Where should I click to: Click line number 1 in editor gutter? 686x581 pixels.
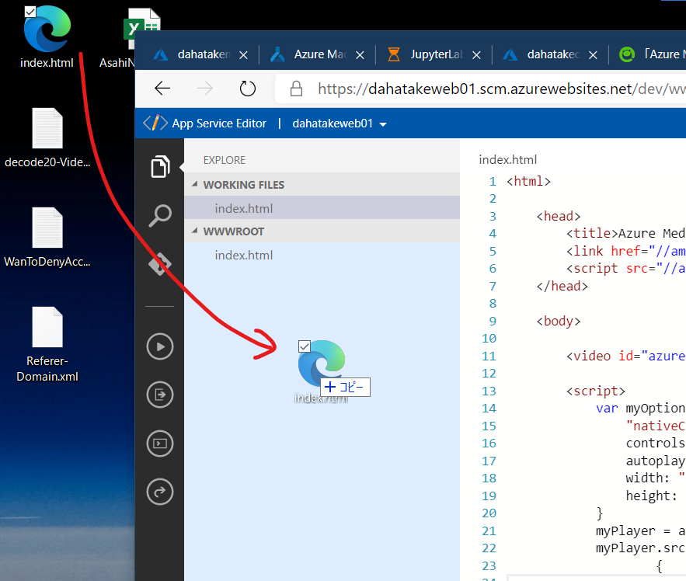[x=493, y=182]
